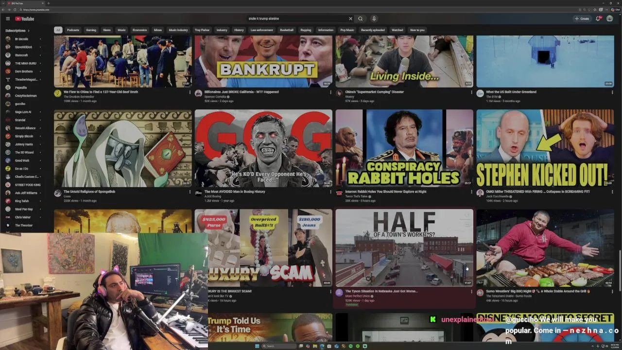Open the BANKRUPT video thumbnail
This screenshot has width=622, height=350.
[x=263, y=61]
